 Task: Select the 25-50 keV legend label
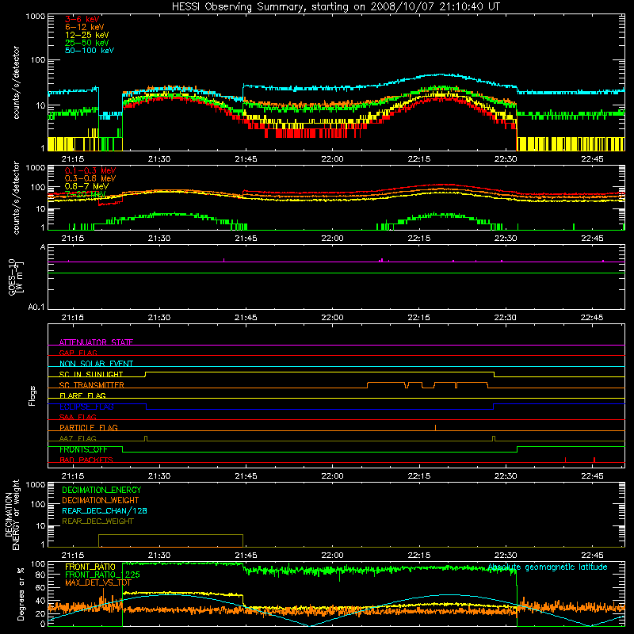(x=87, y=43)
